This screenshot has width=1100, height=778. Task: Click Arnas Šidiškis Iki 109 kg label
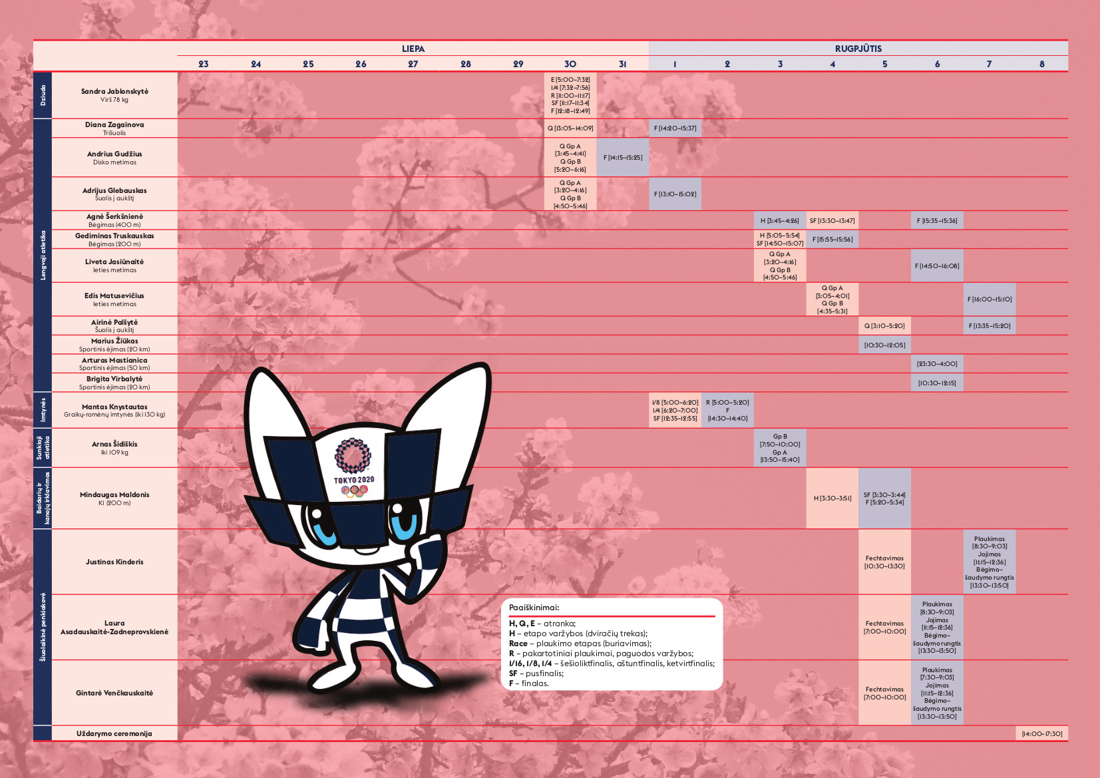tap(114, 448)
